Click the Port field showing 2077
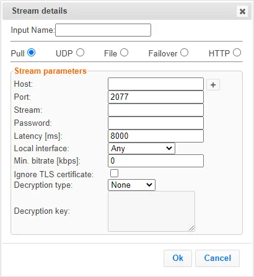Image resolution: width=254 pixels, height=277 pixels. [155, 97]
